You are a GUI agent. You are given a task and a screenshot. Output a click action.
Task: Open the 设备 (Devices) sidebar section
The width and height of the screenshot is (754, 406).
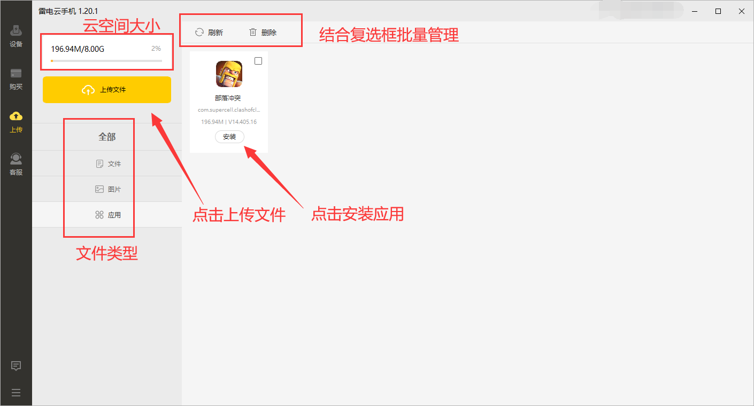[x=16, y=36]
